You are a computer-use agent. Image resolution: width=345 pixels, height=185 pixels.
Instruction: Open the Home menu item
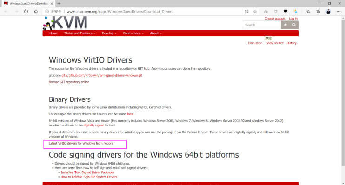pos(53,33)
